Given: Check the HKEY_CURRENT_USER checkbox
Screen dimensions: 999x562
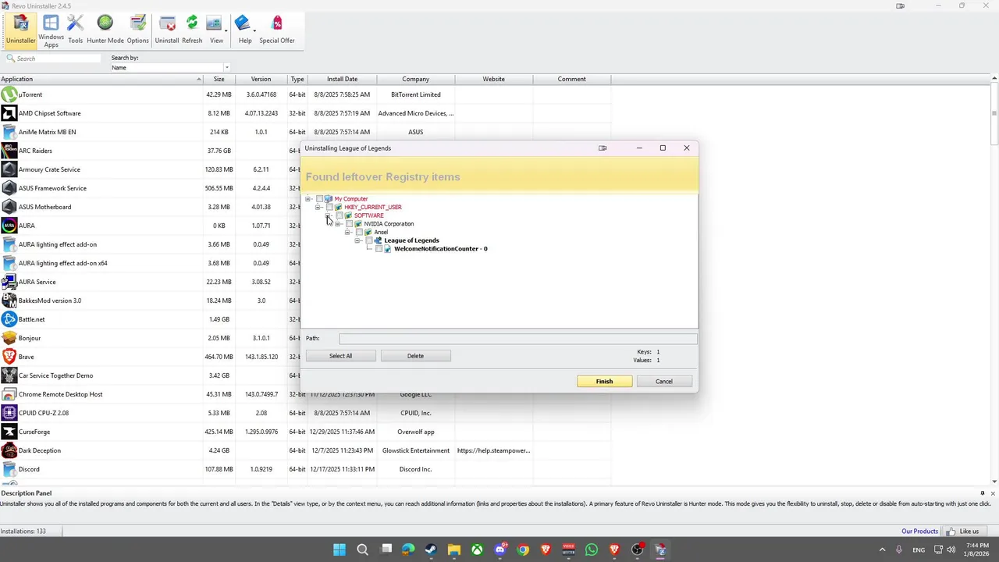Looking at the screenshot, I should coord(329,207).
